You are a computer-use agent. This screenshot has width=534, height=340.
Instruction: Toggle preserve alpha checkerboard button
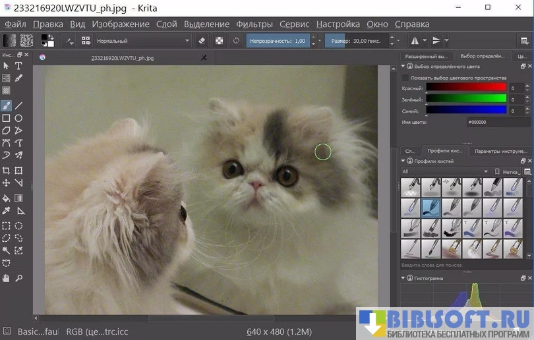[x=220, y=41]
